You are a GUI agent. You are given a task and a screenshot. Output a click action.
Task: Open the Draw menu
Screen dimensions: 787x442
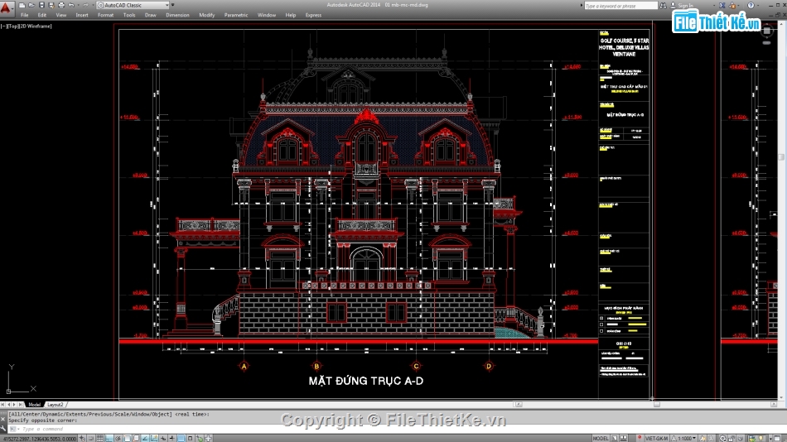pyautogui.click(x=151, y=15)
